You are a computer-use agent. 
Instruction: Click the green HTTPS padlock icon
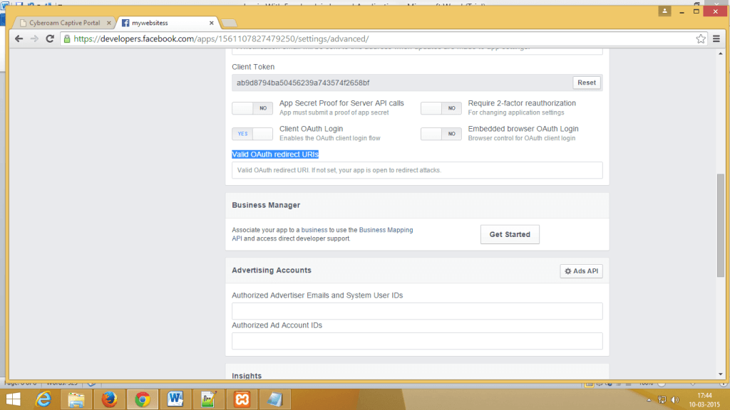click(x=67, y=39)
